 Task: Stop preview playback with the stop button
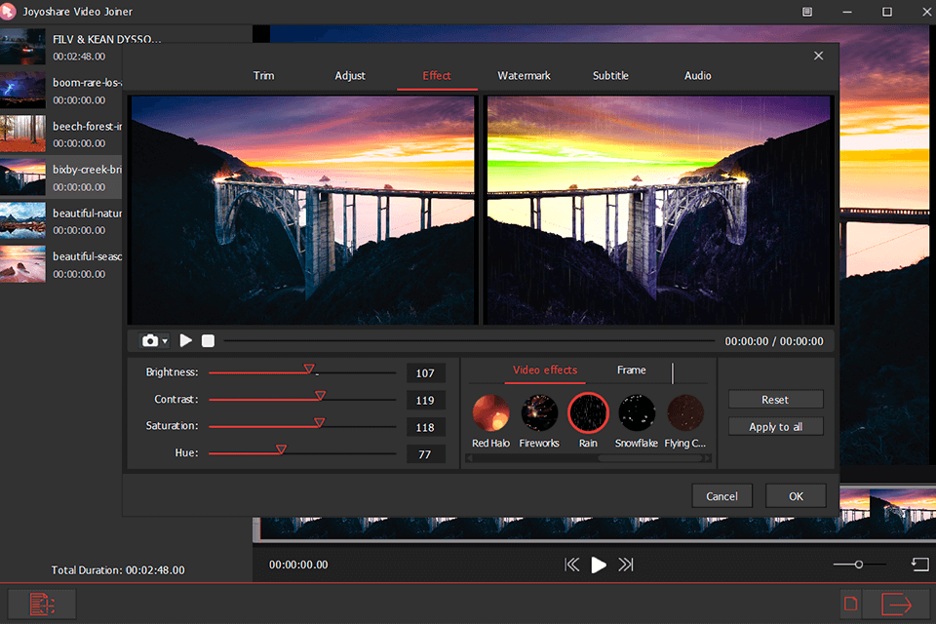(207, 340)
